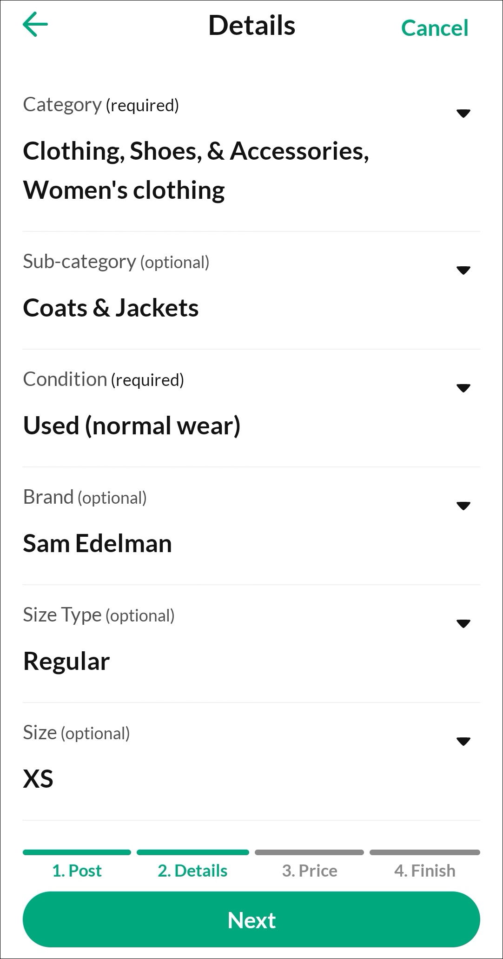Viewport: 503px width, 959px height.
Task: Open the Condition dropdown arrow
Action: [x=463, y=388]
